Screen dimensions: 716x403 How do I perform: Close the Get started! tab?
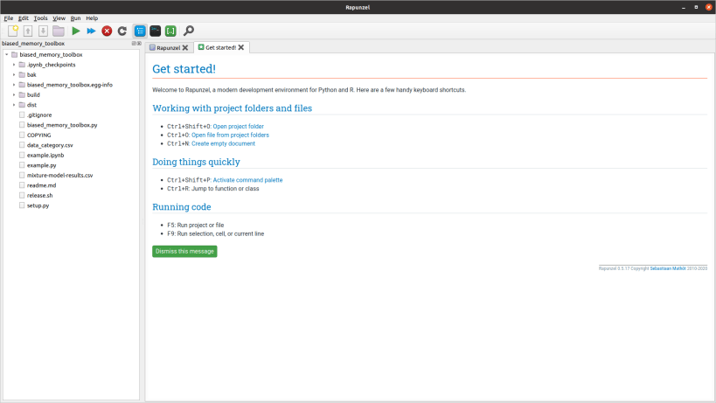tap(241, 47)
